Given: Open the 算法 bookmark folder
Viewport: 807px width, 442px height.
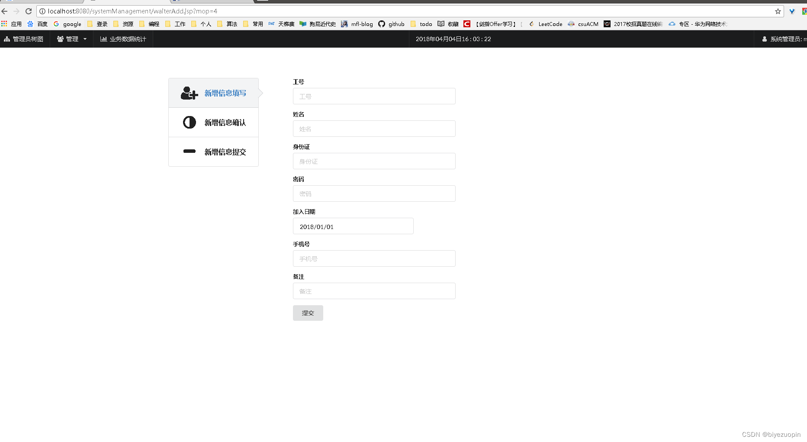Looking at the screenshot, I should (228, 24).
